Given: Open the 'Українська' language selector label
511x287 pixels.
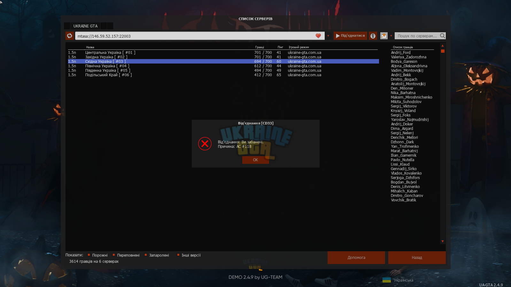Looking at the screenshot, I should [403, 280].
